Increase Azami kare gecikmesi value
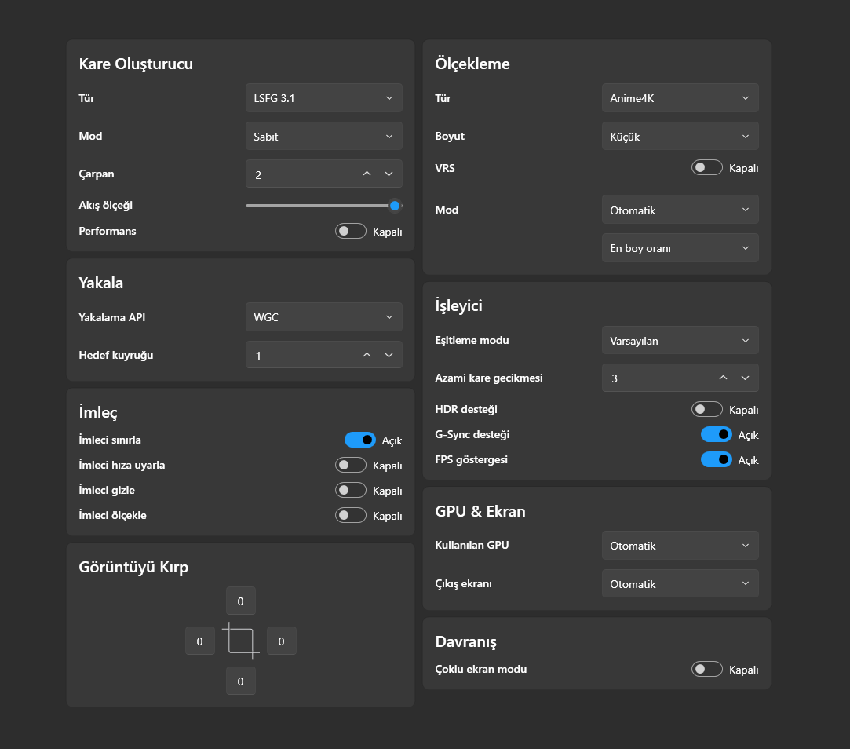Image resolution: width=850 pixels, height=749 pixels. [x=723, y=378]
